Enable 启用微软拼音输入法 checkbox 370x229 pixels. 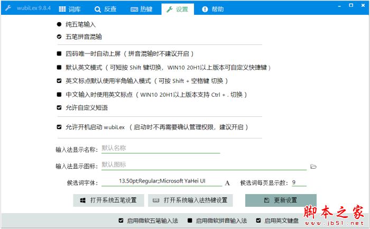(x=190, y=221)
